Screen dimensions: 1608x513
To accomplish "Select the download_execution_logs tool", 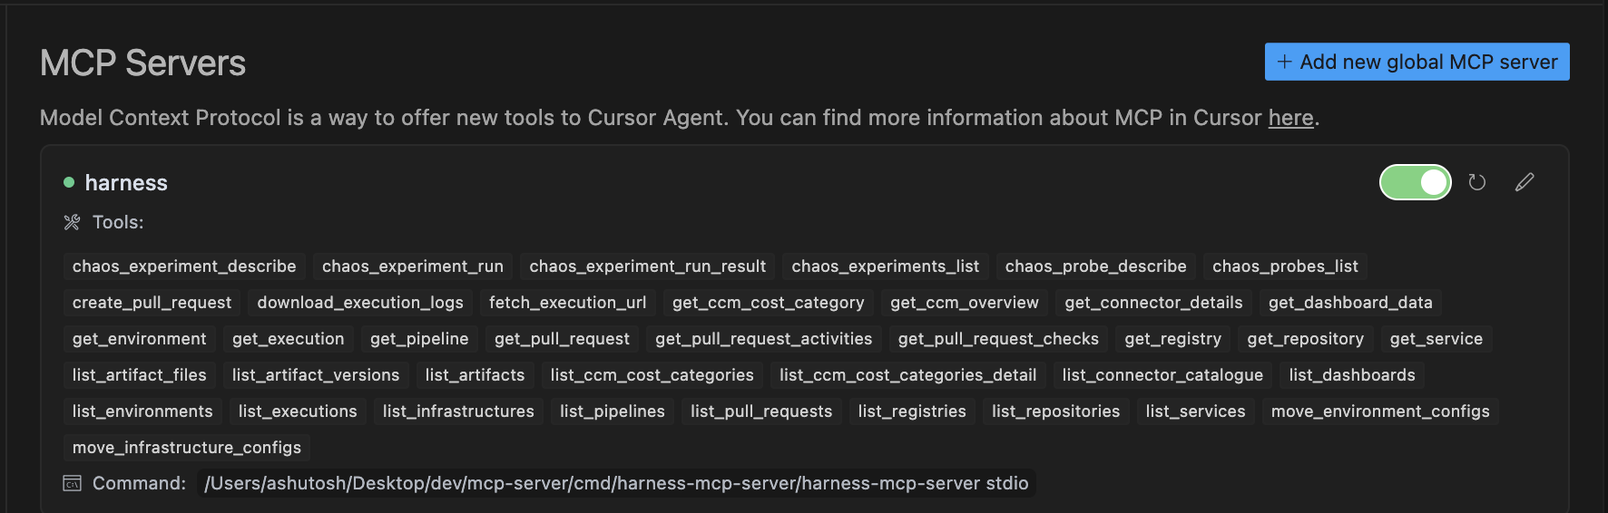I will click(360, 303).
